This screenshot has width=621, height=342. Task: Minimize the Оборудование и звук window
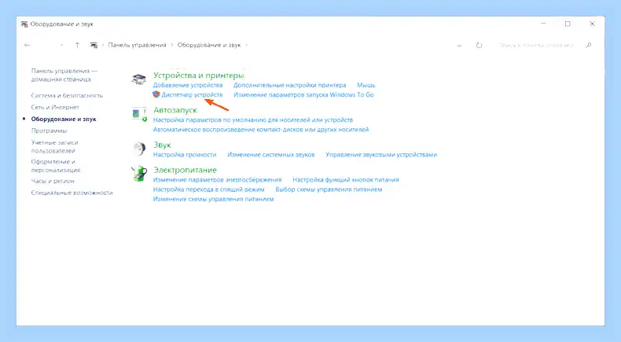543,24
